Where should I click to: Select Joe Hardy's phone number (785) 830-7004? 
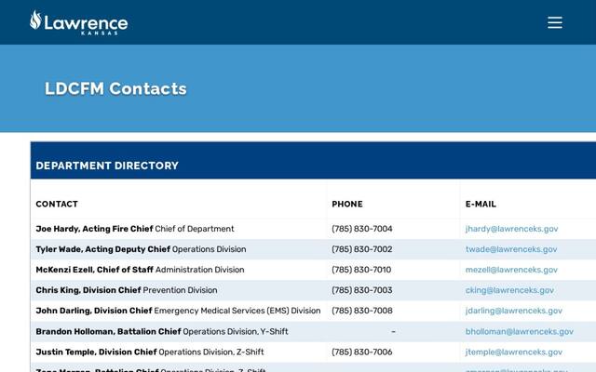[x=362, y=229]
